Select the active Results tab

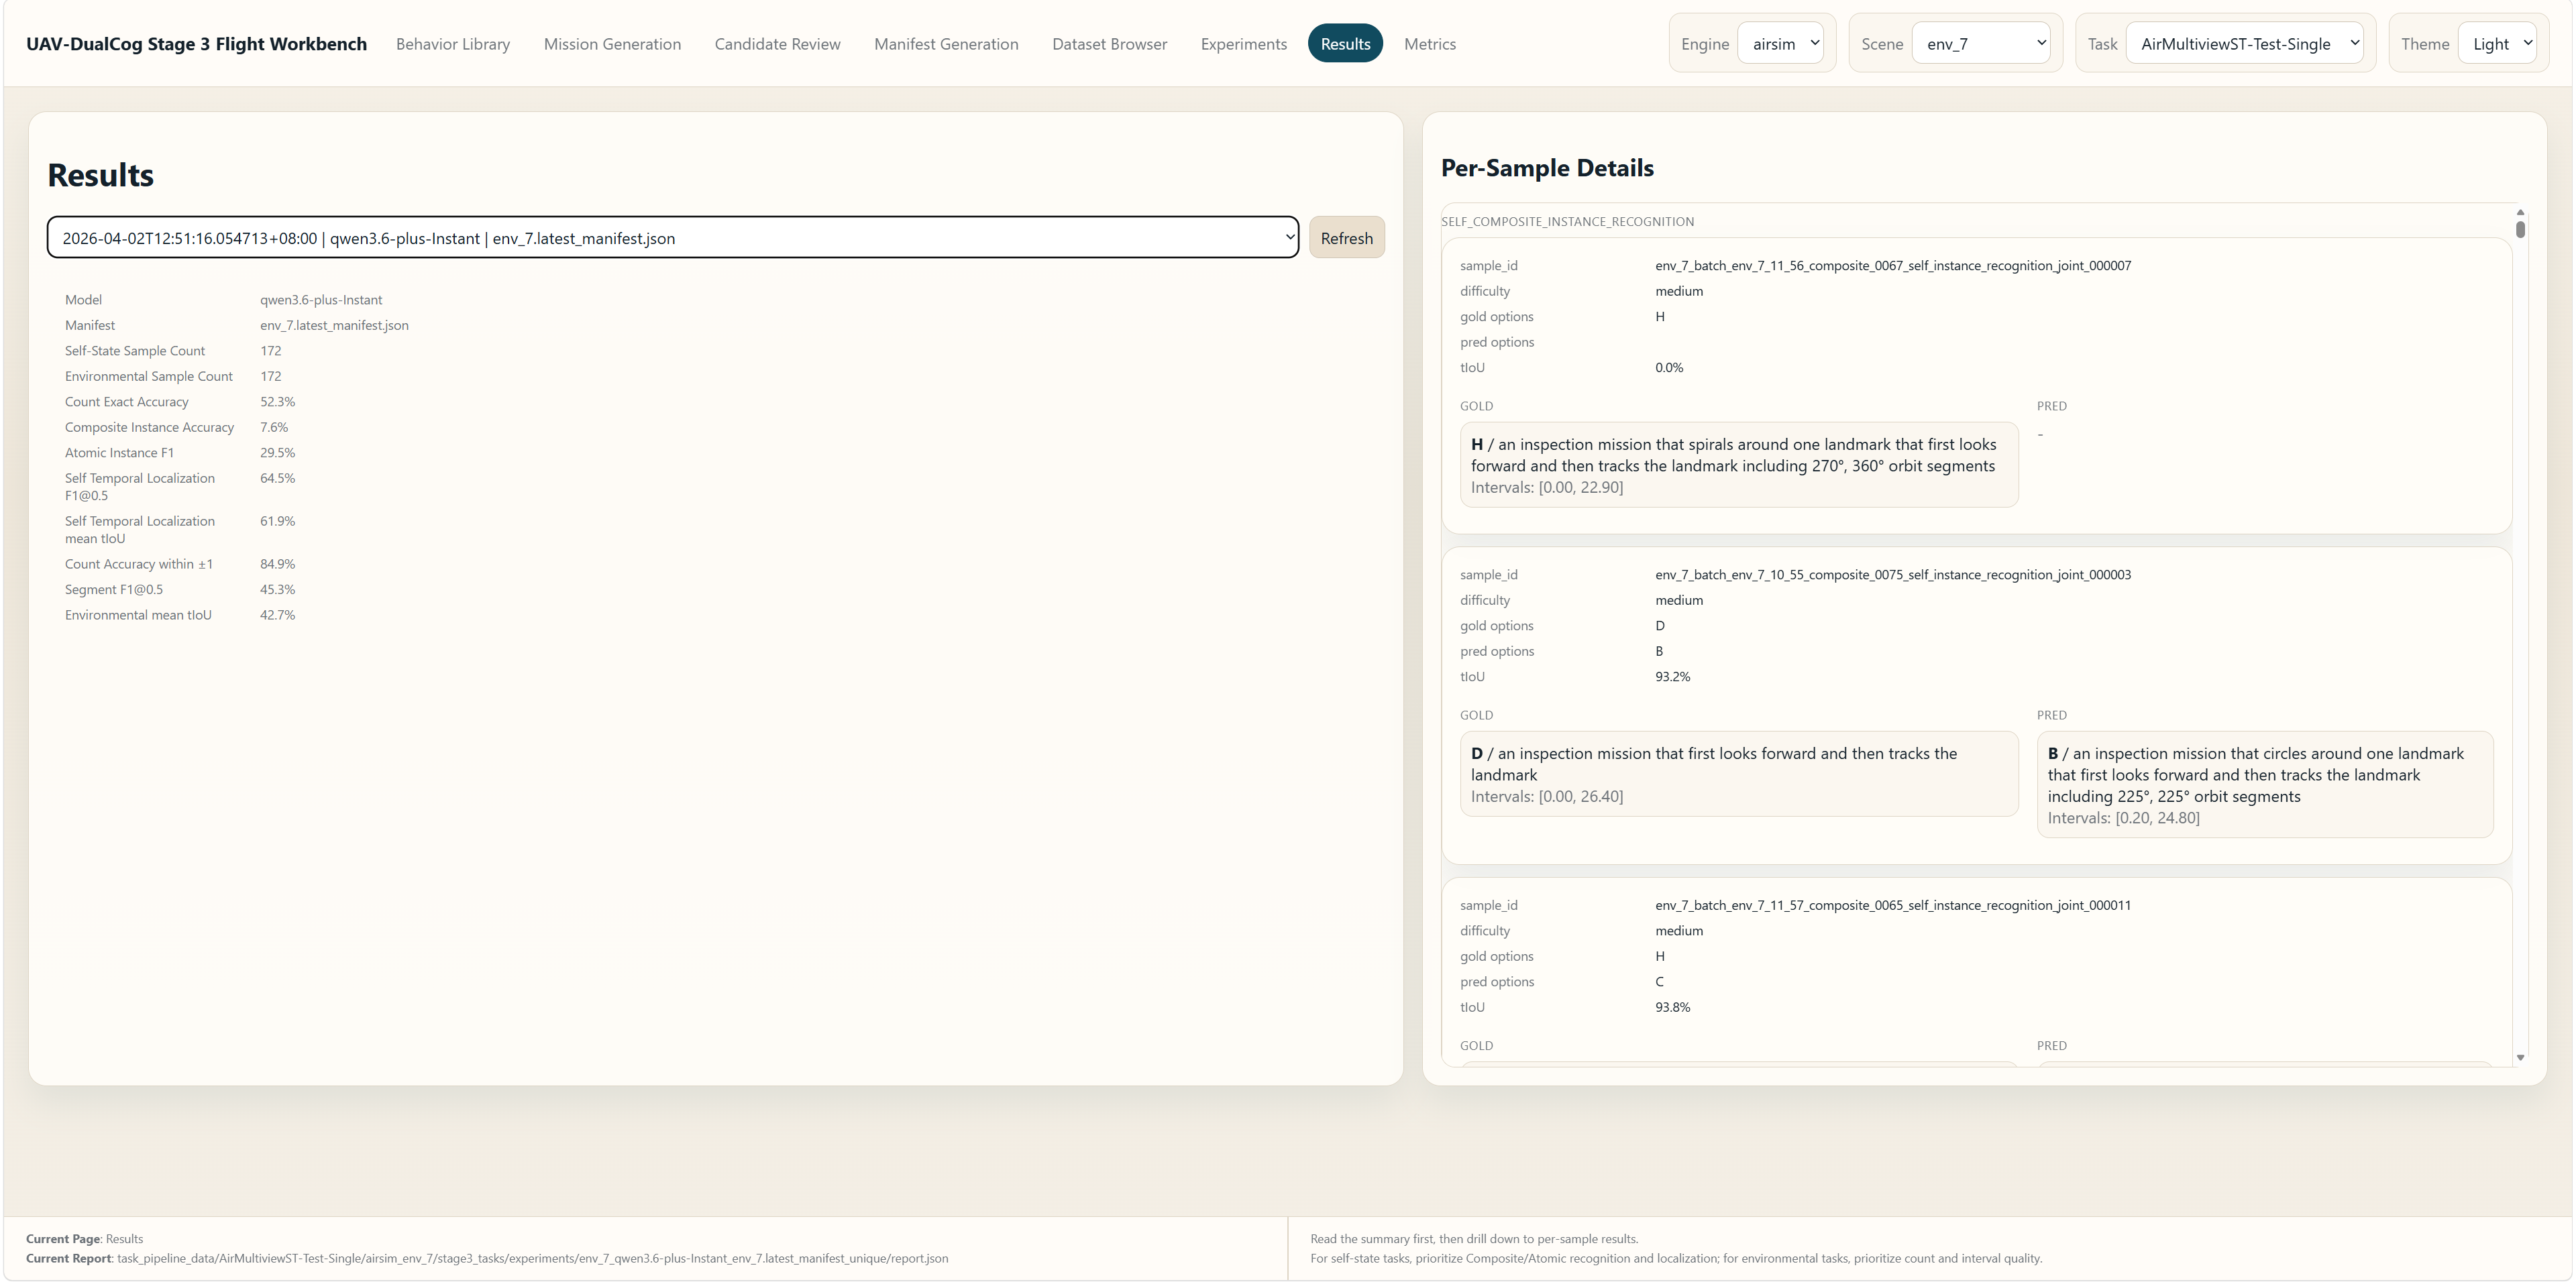[x=1345, y=43]
